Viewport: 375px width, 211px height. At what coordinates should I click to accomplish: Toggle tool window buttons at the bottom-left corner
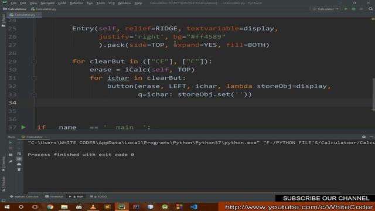click(3, 200)
